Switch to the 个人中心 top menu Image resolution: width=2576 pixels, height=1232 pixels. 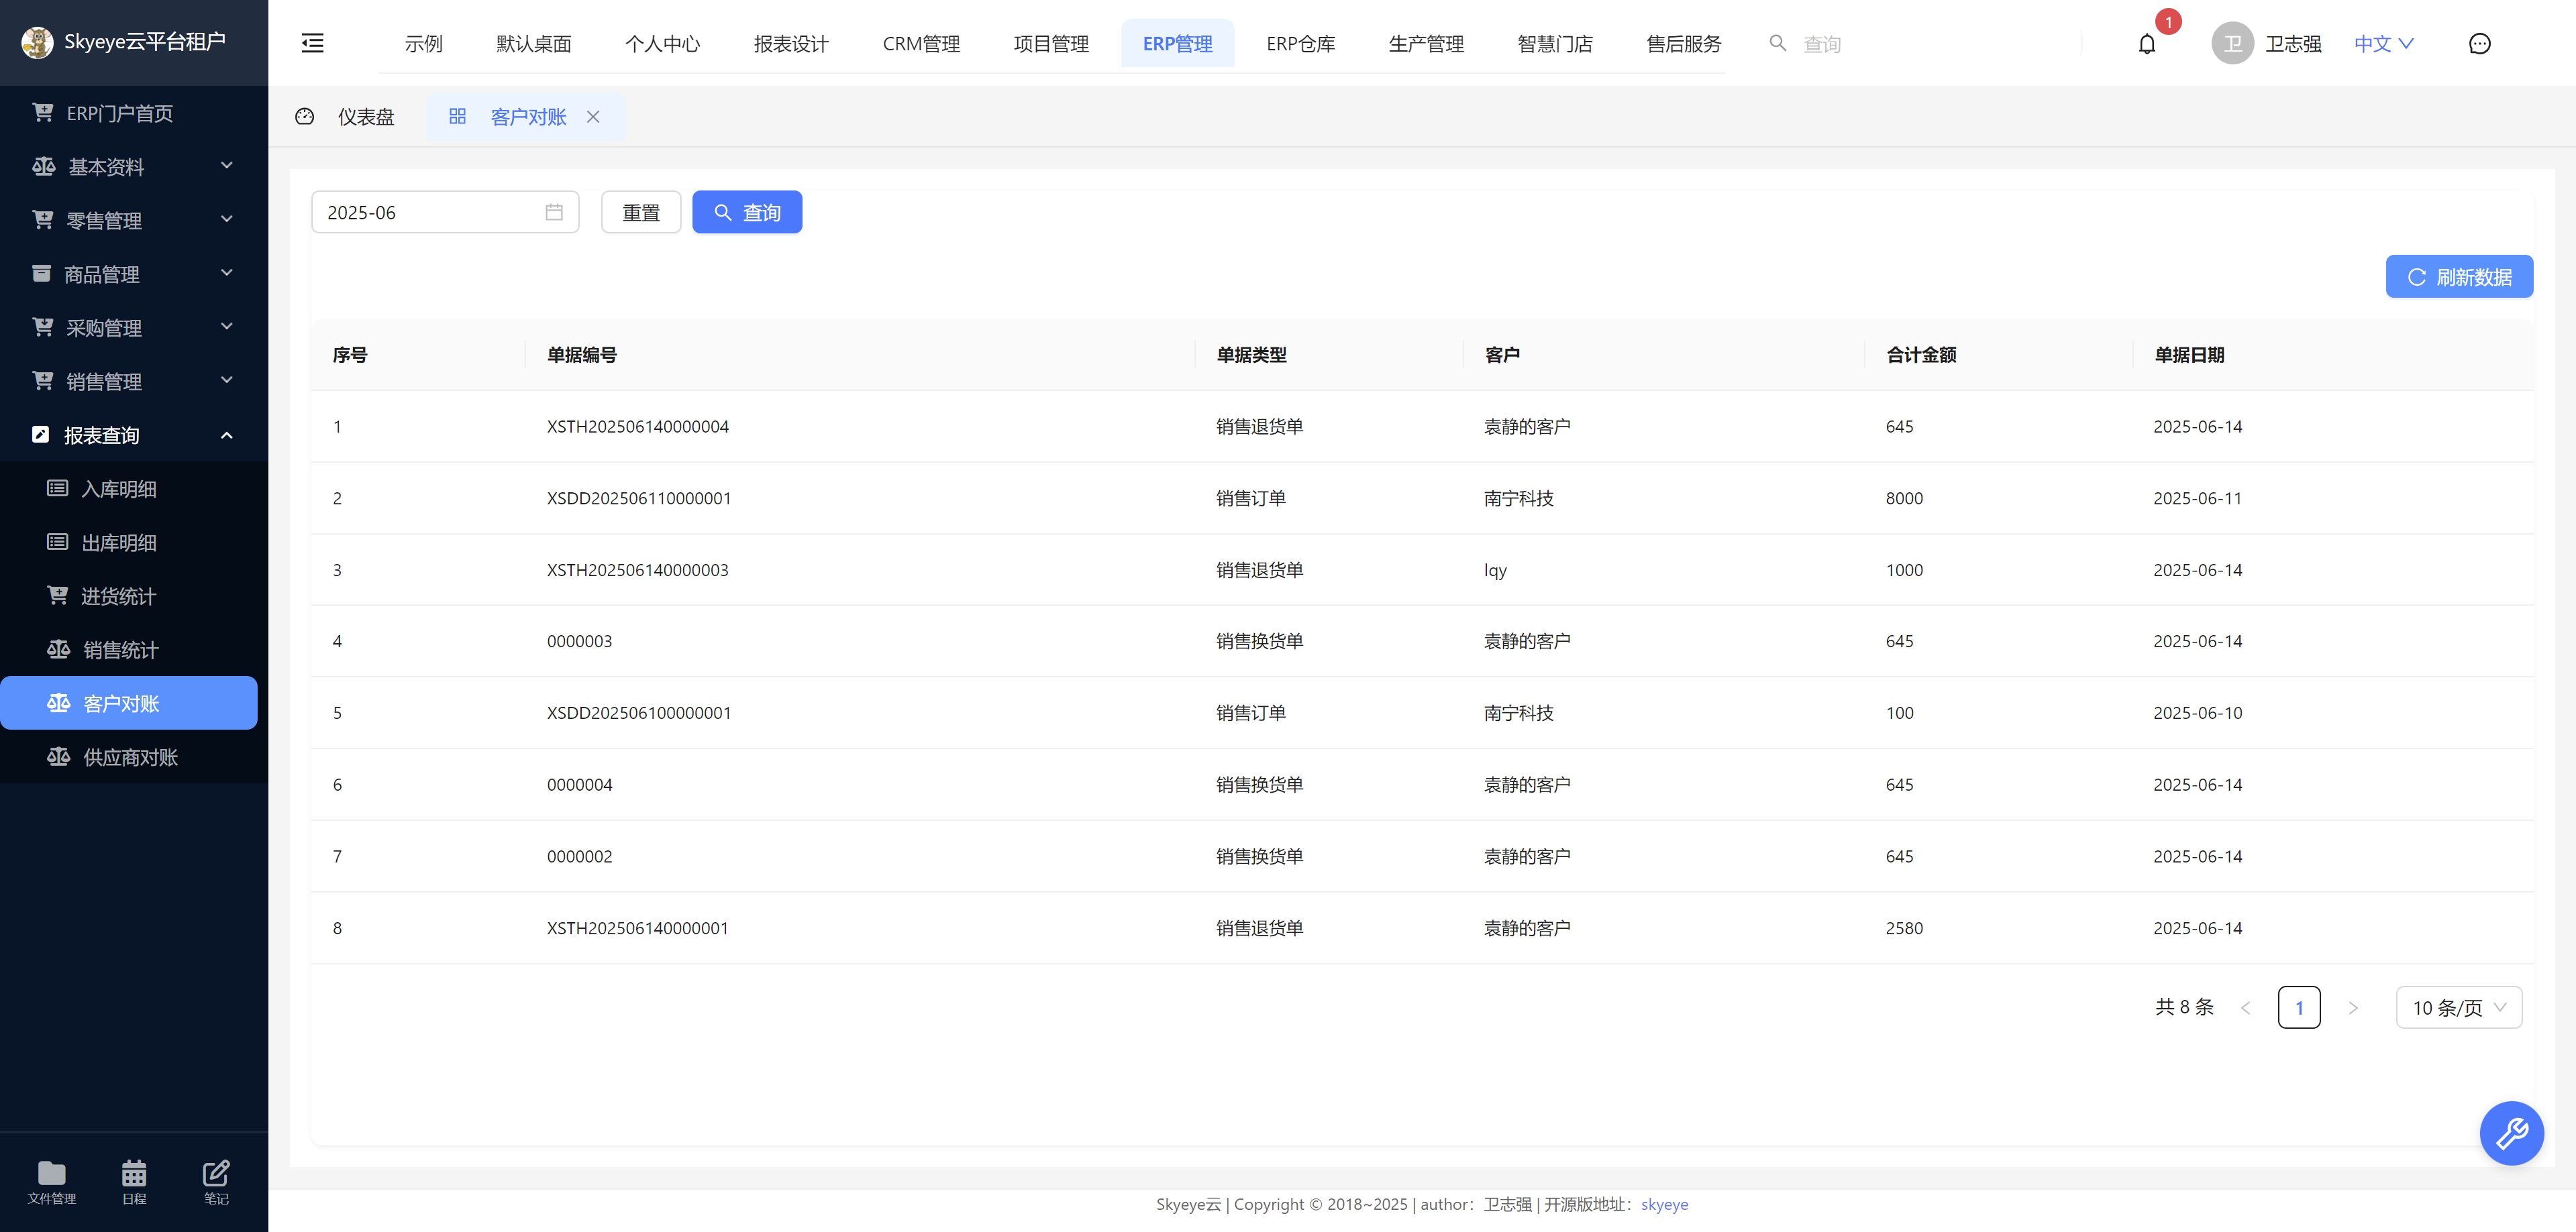[x=662, y=44]
